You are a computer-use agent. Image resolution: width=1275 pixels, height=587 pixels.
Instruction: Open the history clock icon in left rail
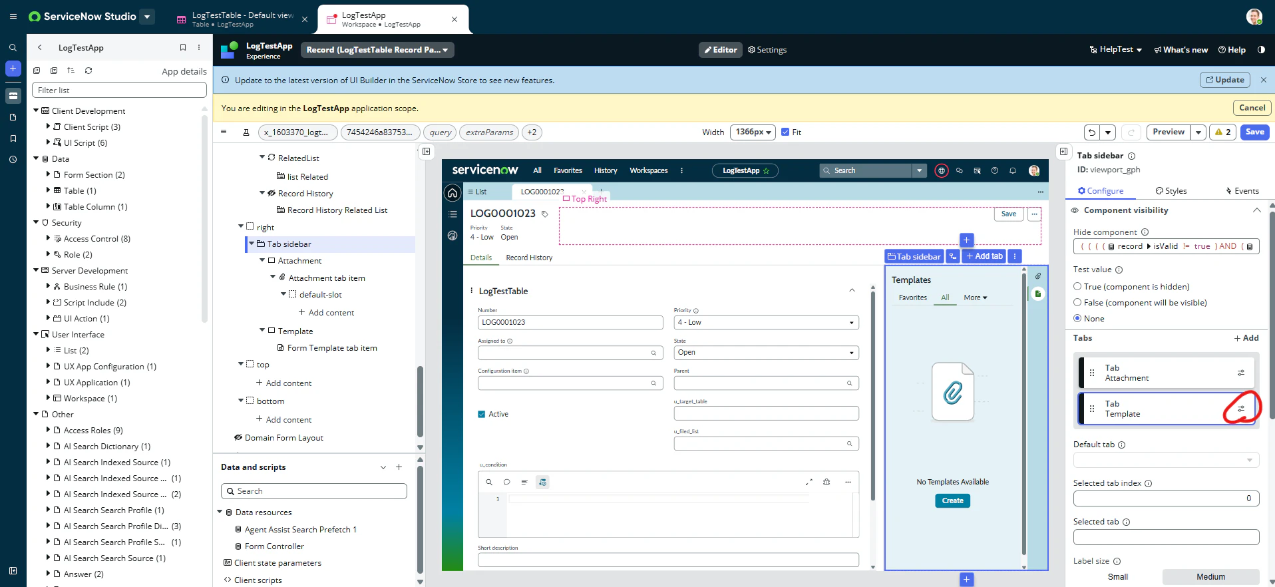[13, 160]
